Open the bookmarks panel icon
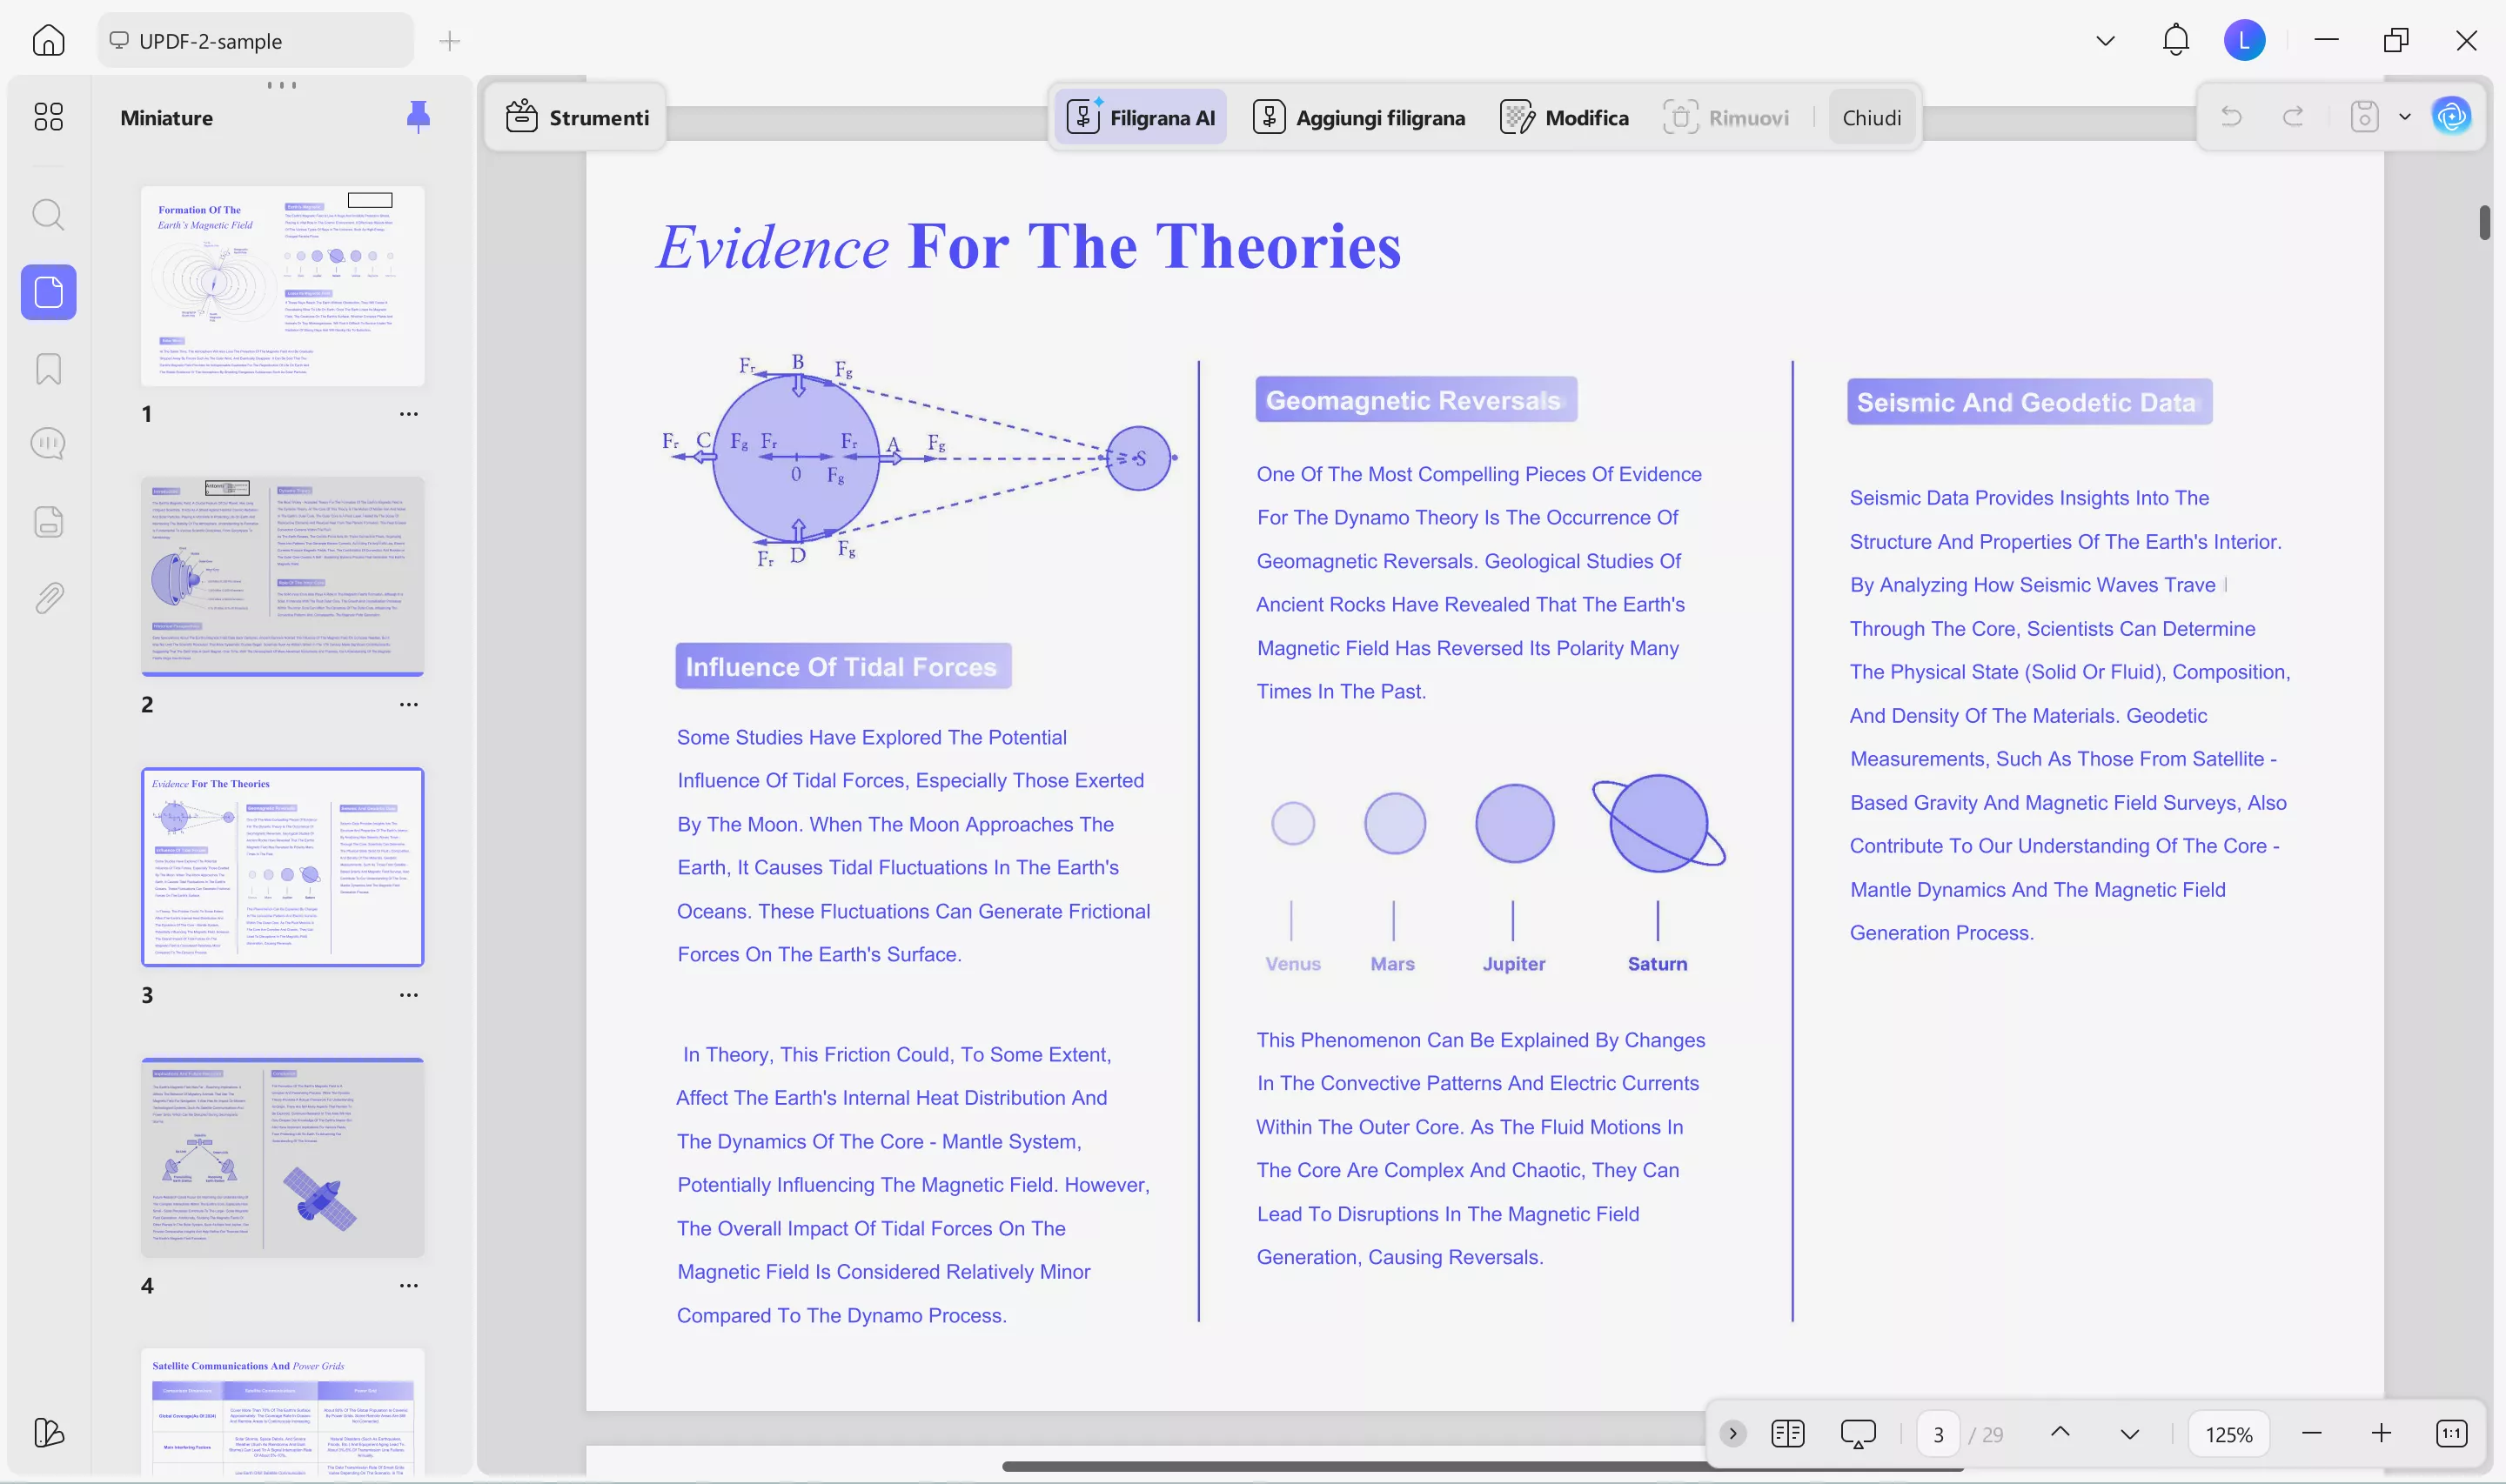2506x1484 pixels. click(48, 369)
